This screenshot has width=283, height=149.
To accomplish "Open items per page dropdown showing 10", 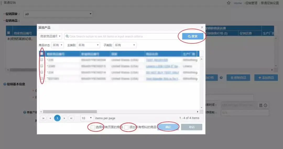I will [x=87, y=118].
